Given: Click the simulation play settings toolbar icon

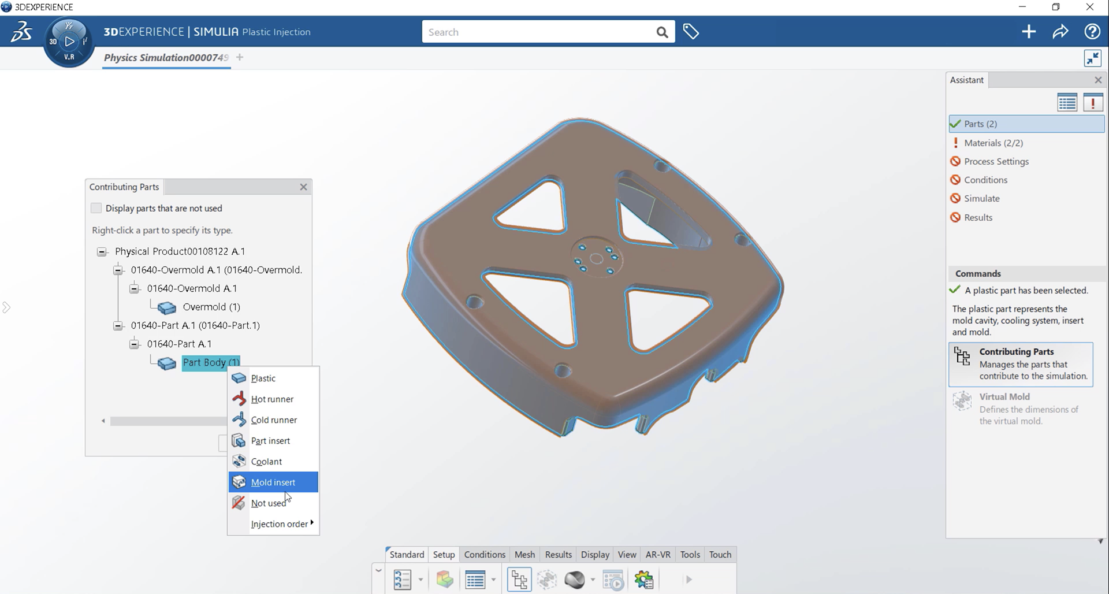Looking at the screenshot, I should pyautogui.click(x=613, y=580).
